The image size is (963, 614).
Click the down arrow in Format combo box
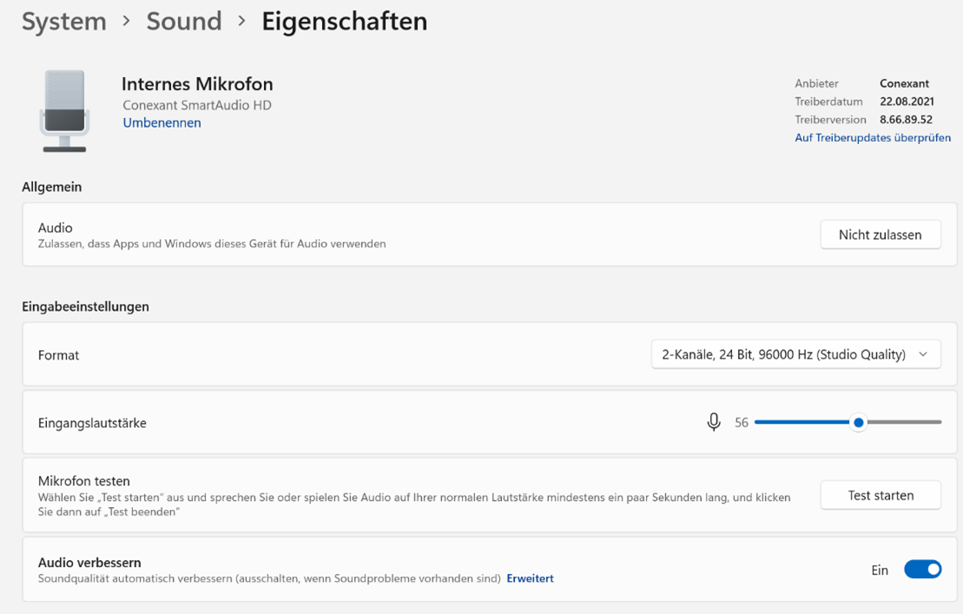pyautogui.click(x=923, y=354)
